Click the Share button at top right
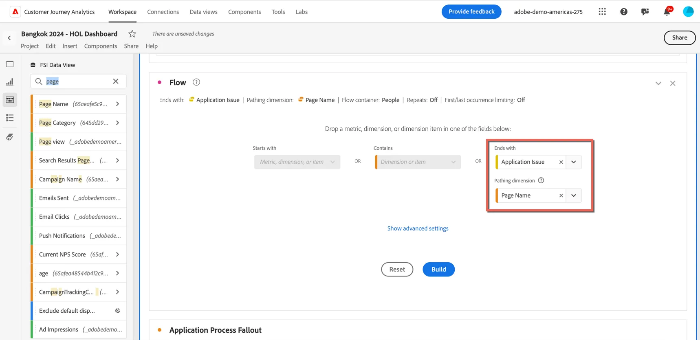 click(x=680, y=37)
